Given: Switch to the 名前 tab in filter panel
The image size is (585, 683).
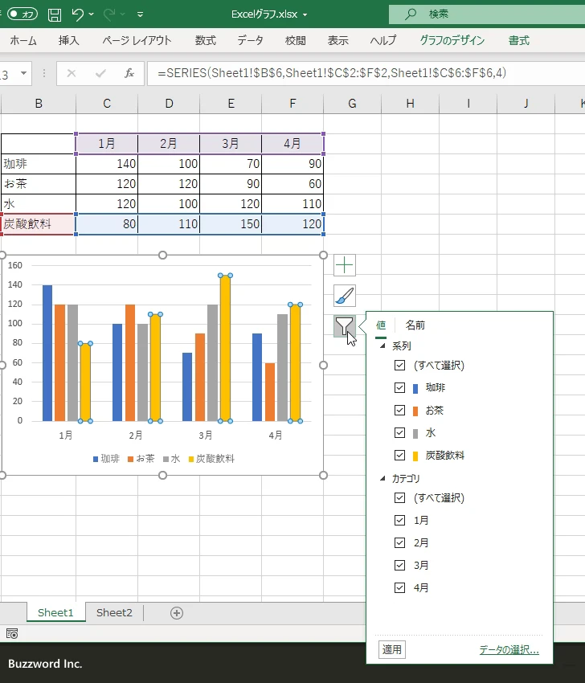Looking at the screenshot, I should (x=415, y=325).
